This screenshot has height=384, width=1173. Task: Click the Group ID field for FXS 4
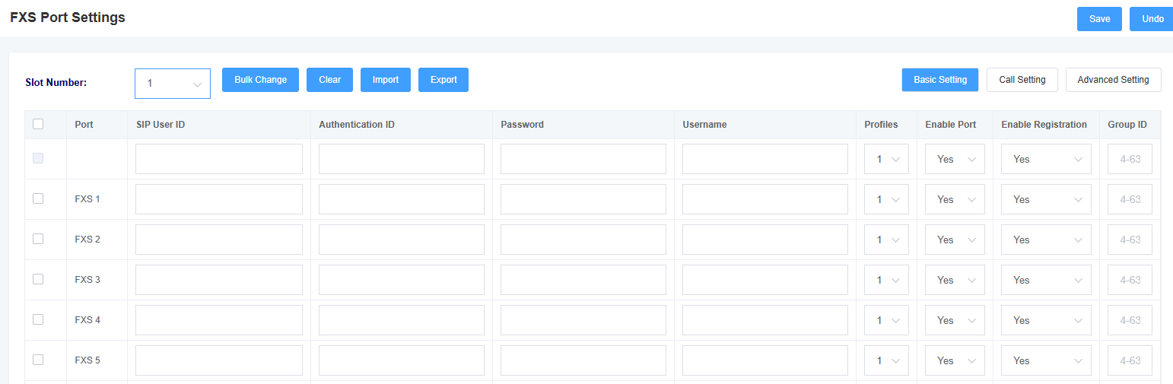pyautogui.click(x=1130, y=320)
